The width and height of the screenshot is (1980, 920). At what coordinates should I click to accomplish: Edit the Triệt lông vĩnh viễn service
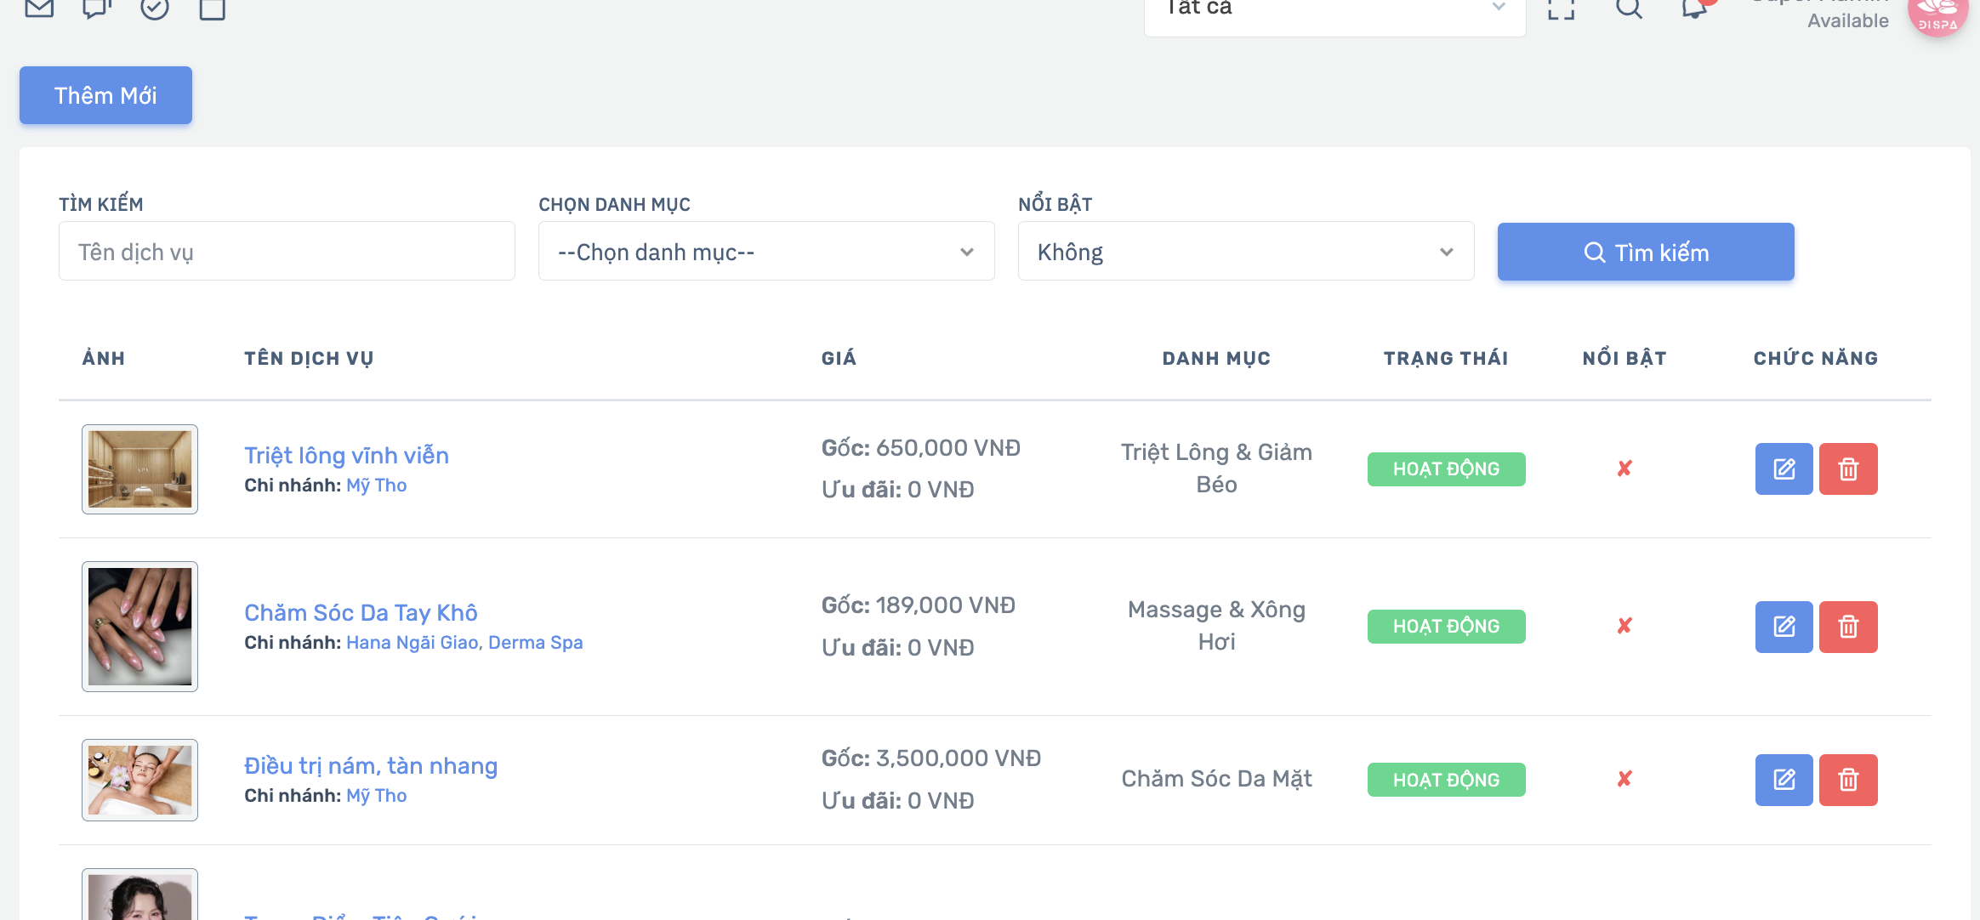click(1784, 469)
